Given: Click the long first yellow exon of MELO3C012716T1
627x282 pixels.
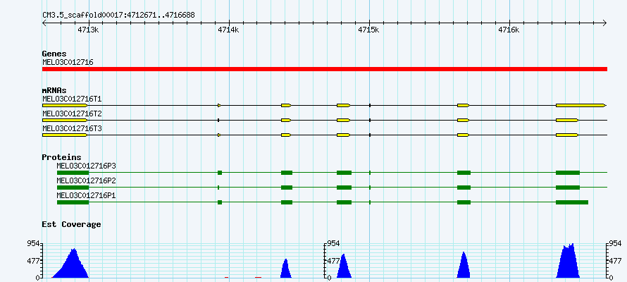Looking at the screenshot, I should pos(66,105).
